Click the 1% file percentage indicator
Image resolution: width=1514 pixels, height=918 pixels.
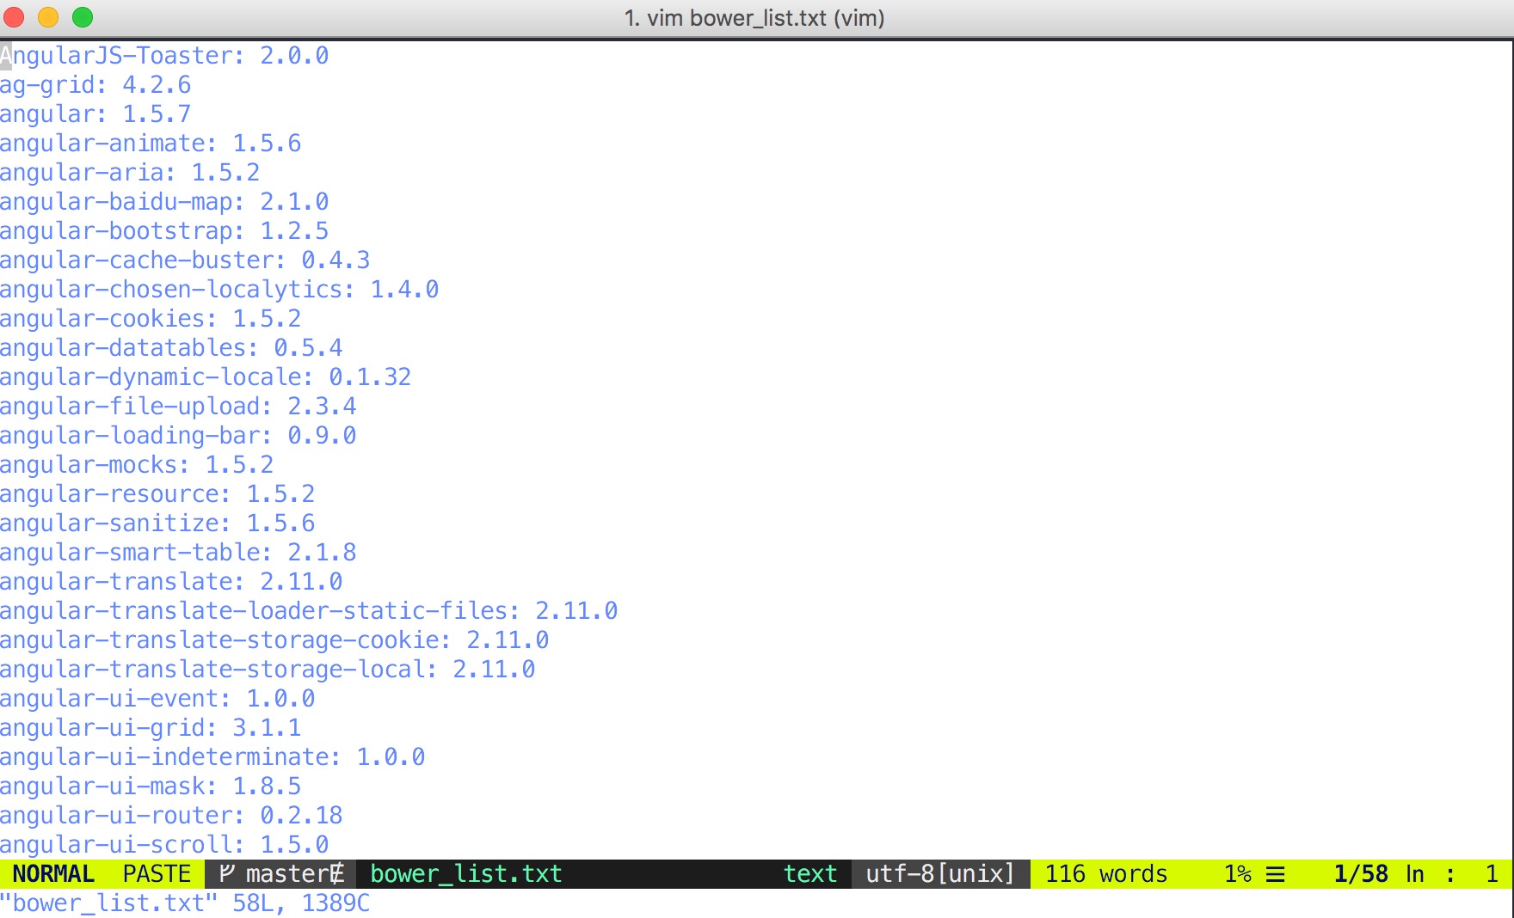[x=1238, y=873]
